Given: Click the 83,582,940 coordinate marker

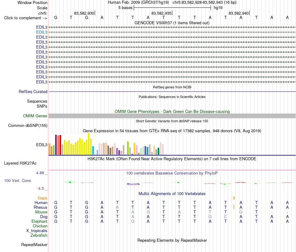Looking at the screenshot, I should pyautogui.click(x=239, y=13).
